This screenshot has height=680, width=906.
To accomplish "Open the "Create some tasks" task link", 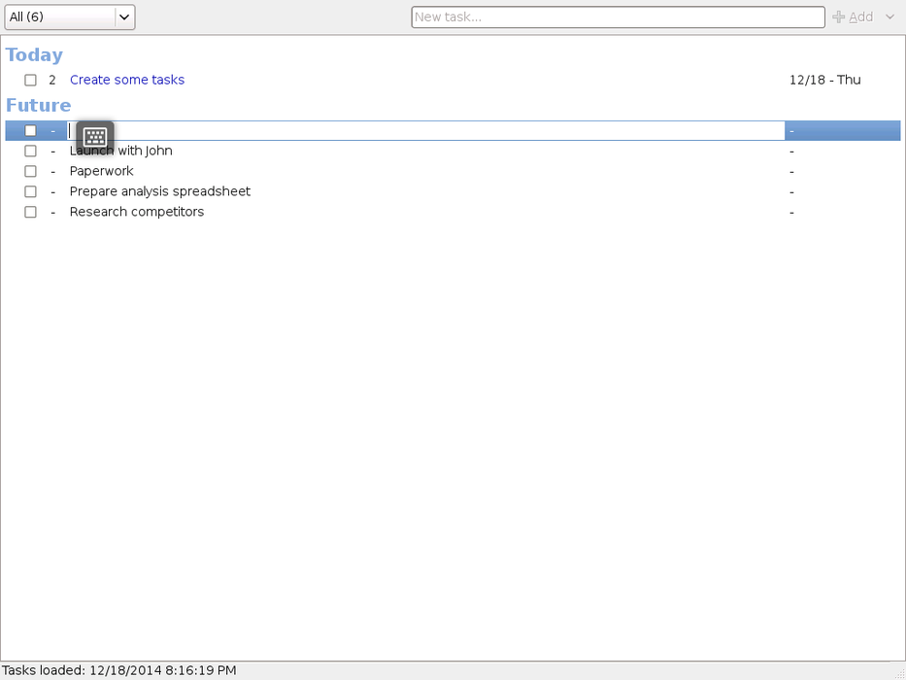I will coord(127,81).
